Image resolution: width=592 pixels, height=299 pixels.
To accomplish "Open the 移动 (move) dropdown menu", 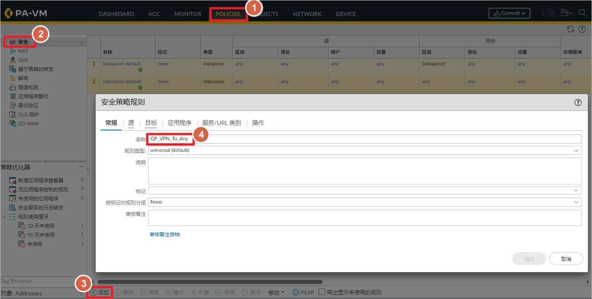I will (x=276, y=293).
